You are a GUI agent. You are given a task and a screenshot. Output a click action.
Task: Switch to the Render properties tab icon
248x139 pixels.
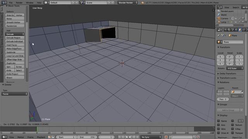click(x=226, y=30)
